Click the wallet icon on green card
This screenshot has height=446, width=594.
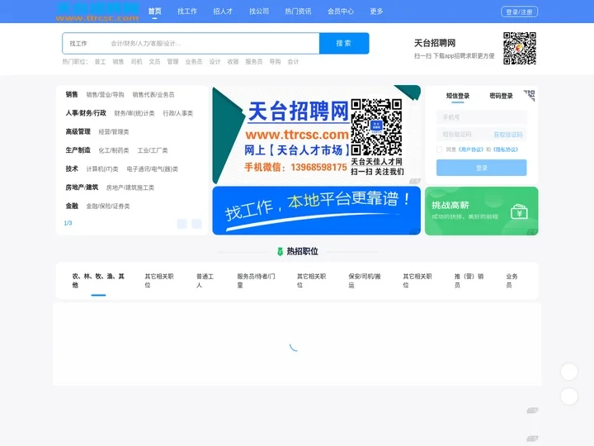point(519,212)
